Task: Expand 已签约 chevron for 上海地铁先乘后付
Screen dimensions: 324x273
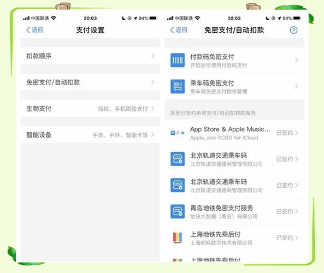Action: coord(297,238)
